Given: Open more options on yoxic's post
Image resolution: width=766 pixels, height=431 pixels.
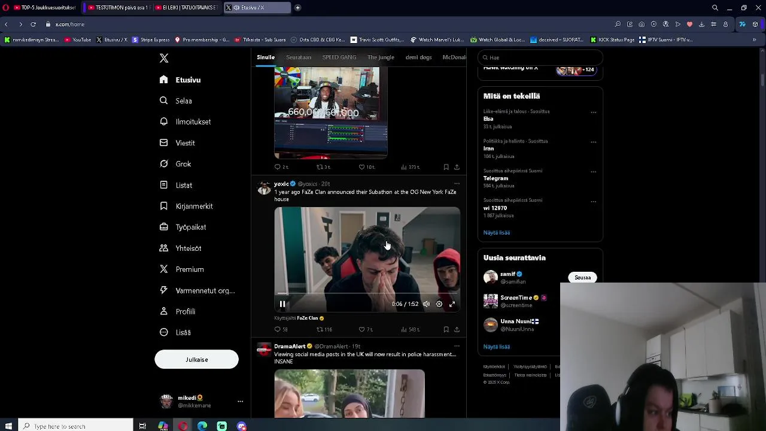Looking at the screenshot, I should pyautogui.click(x=457, y=184).
